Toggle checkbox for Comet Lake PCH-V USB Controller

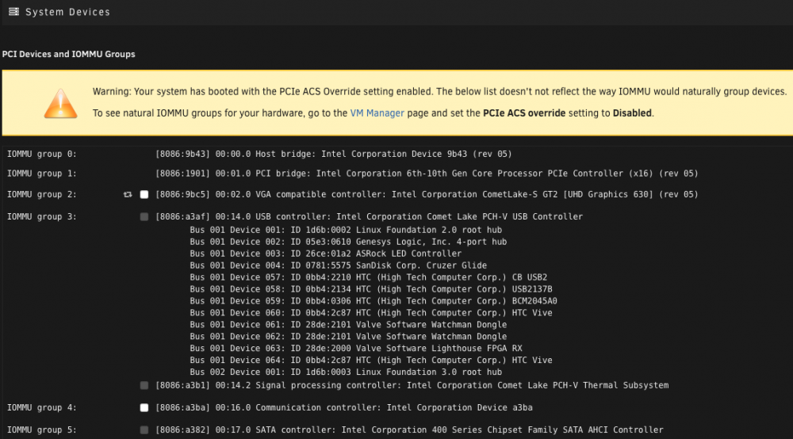(144, 216)
